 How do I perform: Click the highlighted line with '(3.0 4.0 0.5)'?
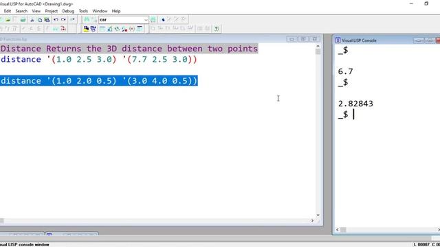click(99, 81)
